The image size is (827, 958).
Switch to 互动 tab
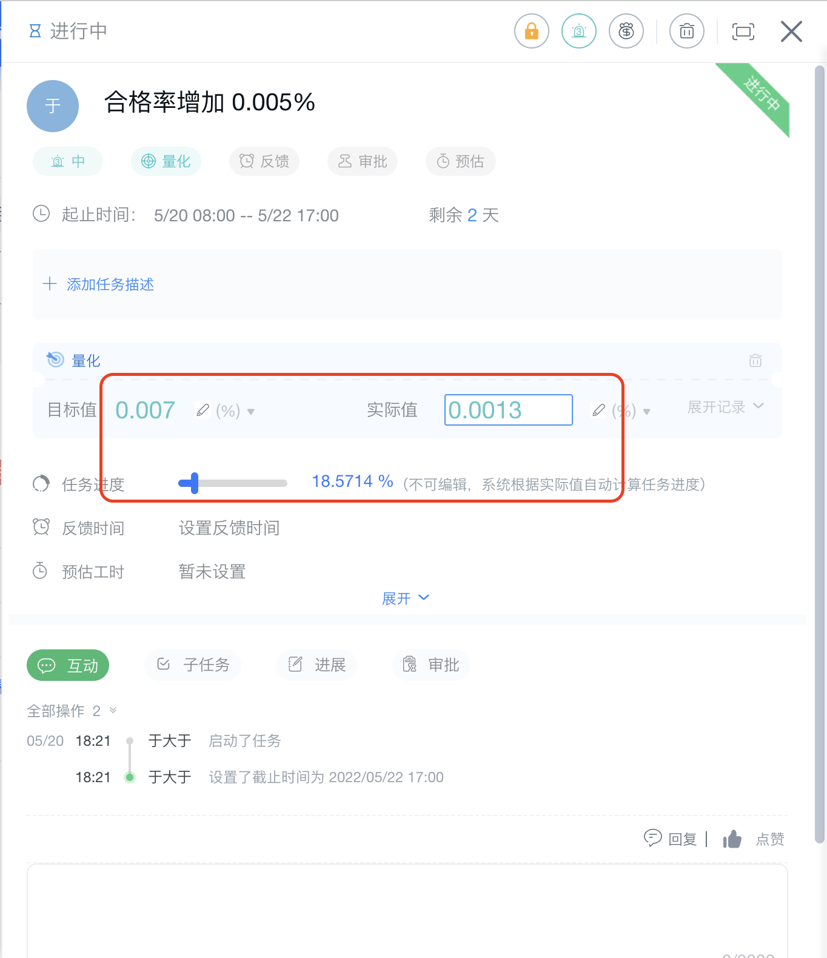pyautogui.click(x=68, y=665)
